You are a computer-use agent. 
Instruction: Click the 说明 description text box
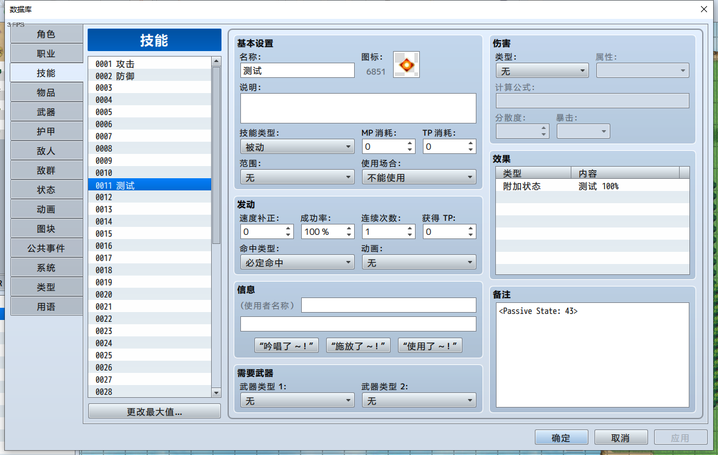click(x=358, y=108)
